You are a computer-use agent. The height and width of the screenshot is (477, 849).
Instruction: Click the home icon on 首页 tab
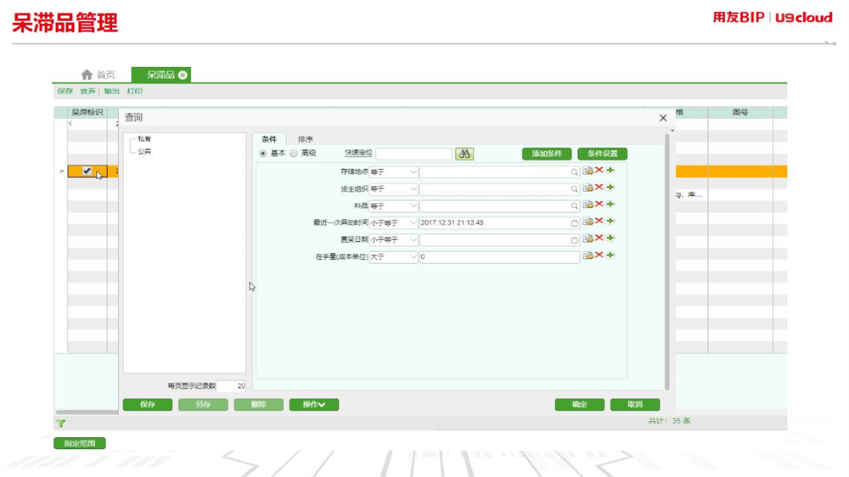click(x=87, y=74)
